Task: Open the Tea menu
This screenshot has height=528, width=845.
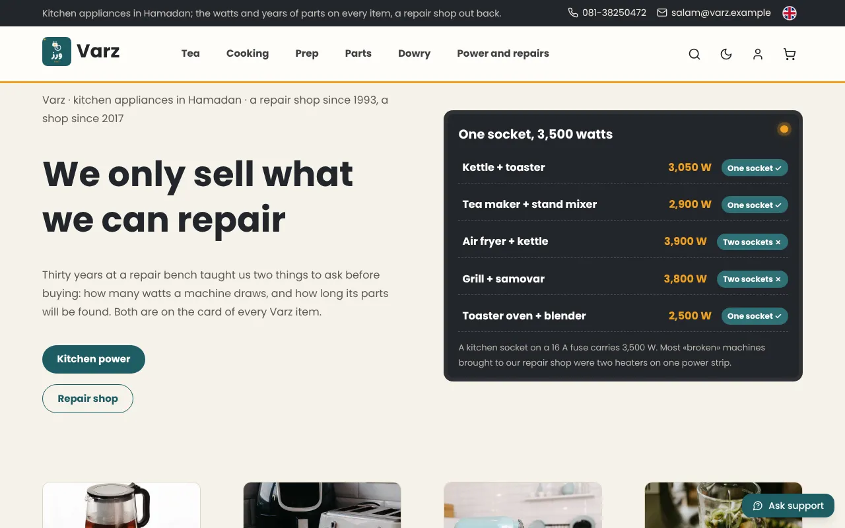Action: [191, 53]
